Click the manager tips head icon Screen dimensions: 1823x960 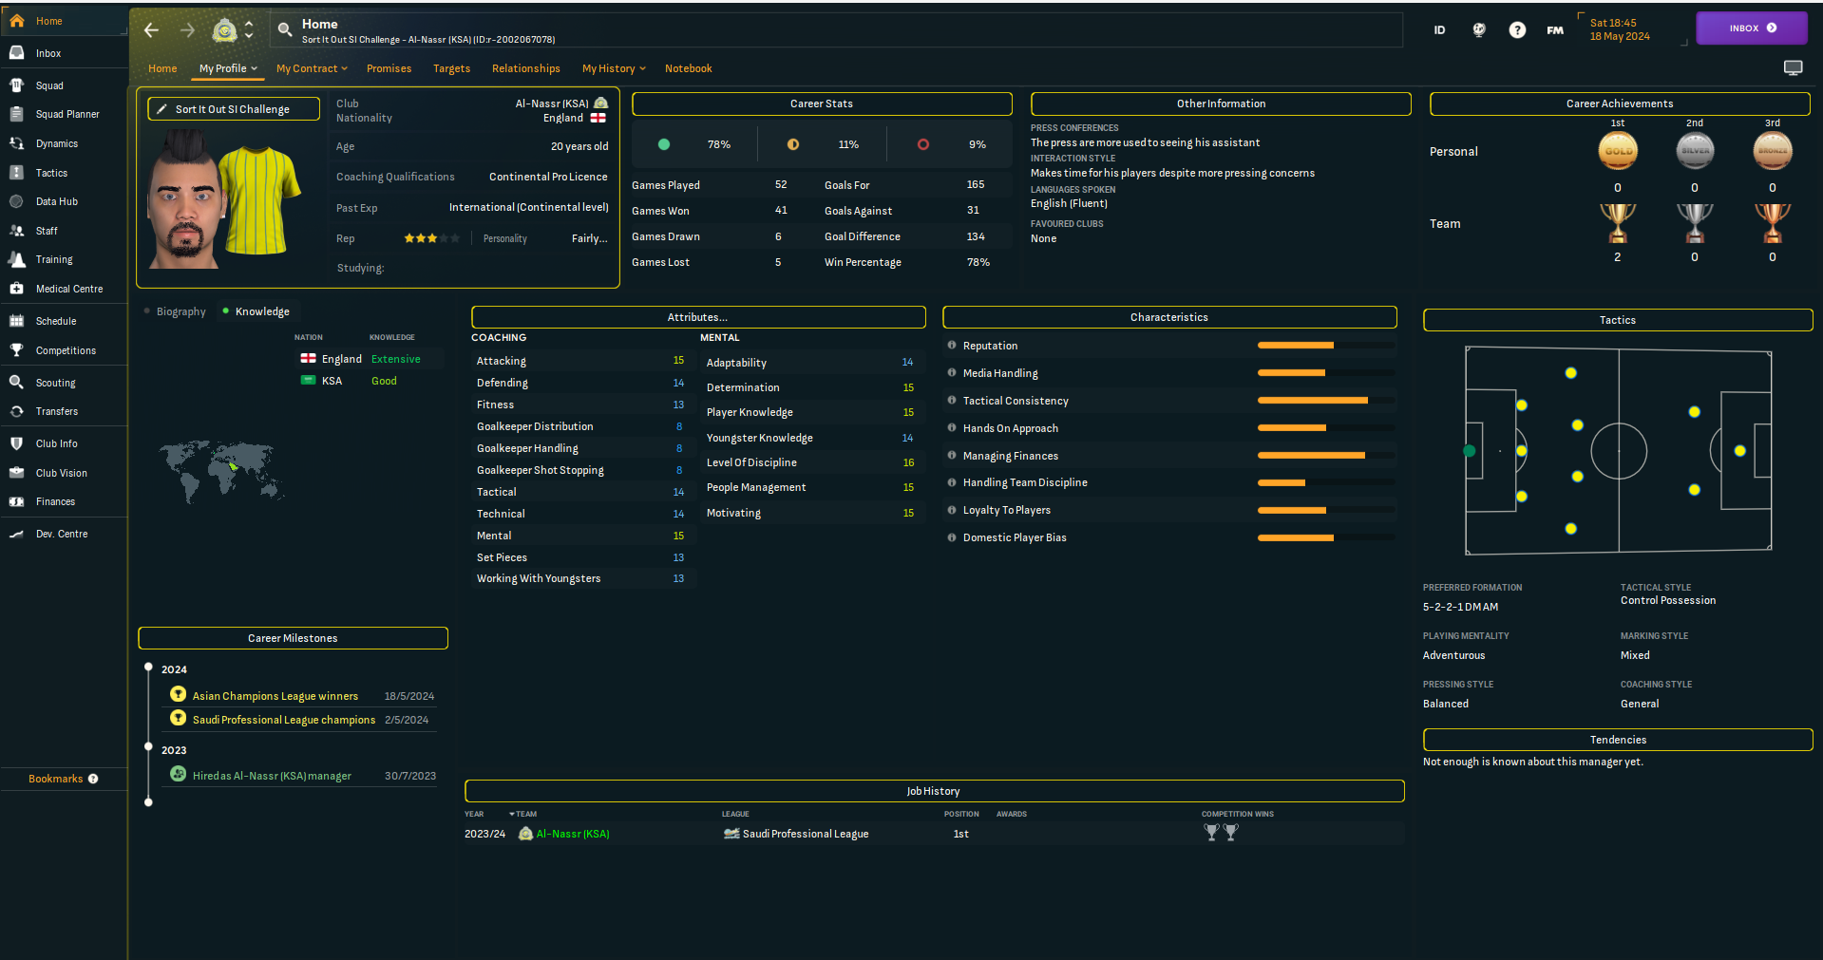click(1479, 30)
